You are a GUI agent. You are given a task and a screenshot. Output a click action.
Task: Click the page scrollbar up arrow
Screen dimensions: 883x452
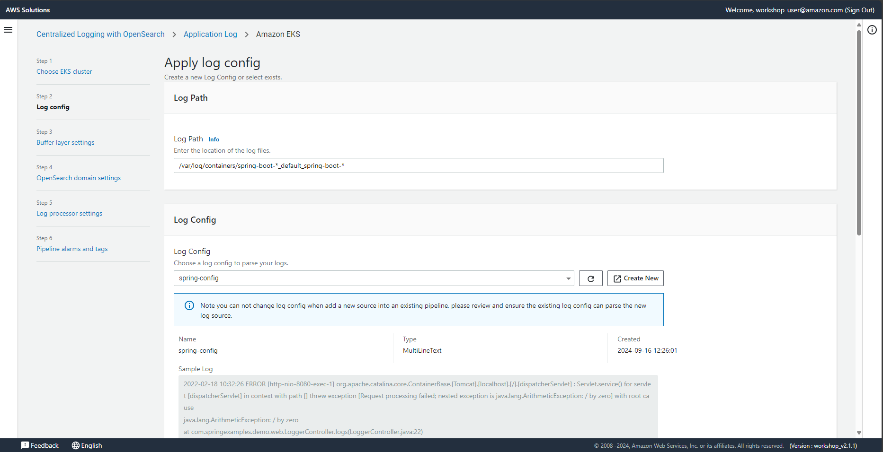pos(859,25)
